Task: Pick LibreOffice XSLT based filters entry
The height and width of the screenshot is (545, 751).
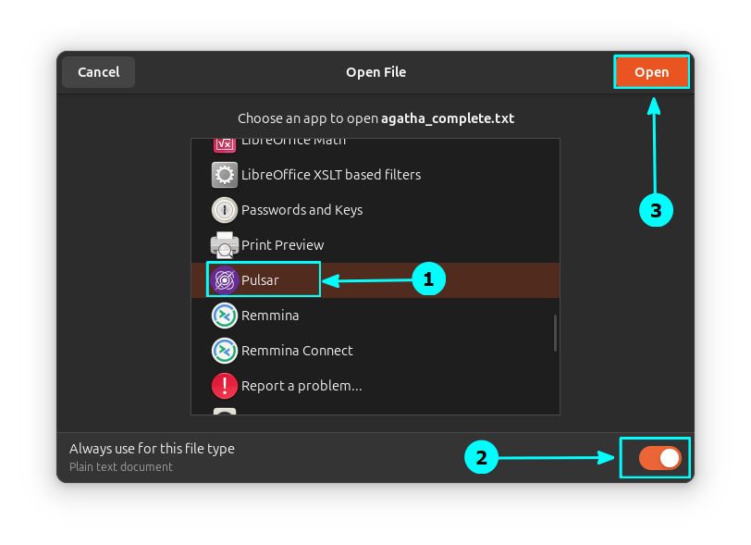Action: tap(330, 175)
